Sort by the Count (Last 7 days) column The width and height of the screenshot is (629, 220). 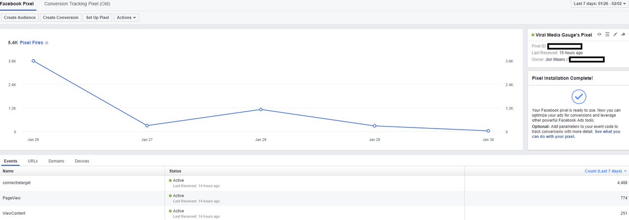(605, 171)
